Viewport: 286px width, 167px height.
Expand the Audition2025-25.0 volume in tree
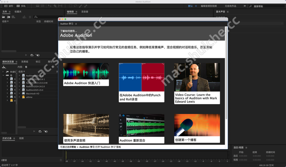19,90
